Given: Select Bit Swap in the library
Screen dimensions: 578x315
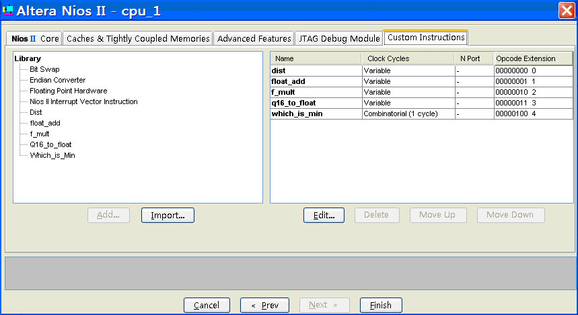Looking at the screenshot, I should click(44, 69).
